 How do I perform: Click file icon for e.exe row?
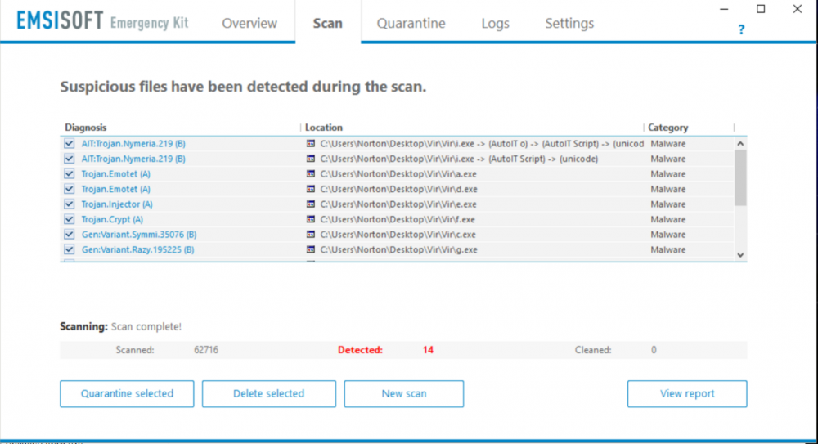click(x=311, y=204)
